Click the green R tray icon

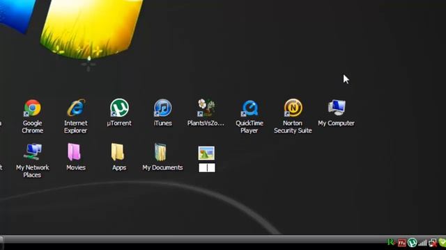(392, 242)
